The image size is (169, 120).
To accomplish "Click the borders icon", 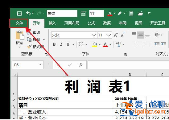I will coord(81,44).
